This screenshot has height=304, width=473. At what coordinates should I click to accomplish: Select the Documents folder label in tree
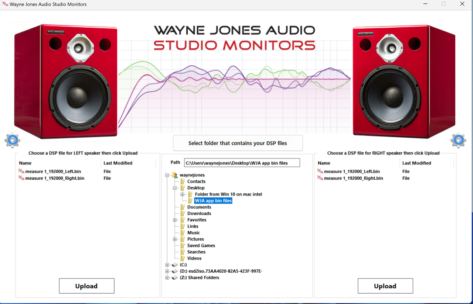point(199,207)
